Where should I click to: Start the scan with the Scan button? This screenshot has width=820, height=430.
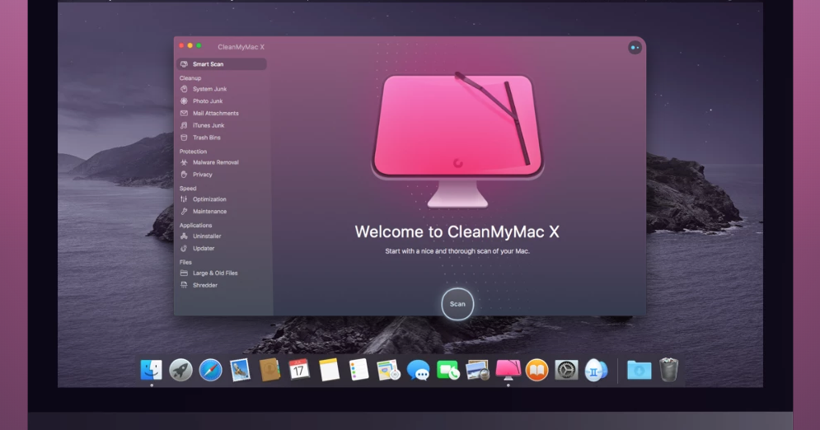click(457, 304)
